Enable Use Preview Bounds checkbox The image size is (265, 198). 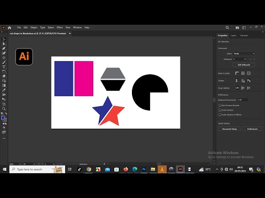[x=220, y=106]
